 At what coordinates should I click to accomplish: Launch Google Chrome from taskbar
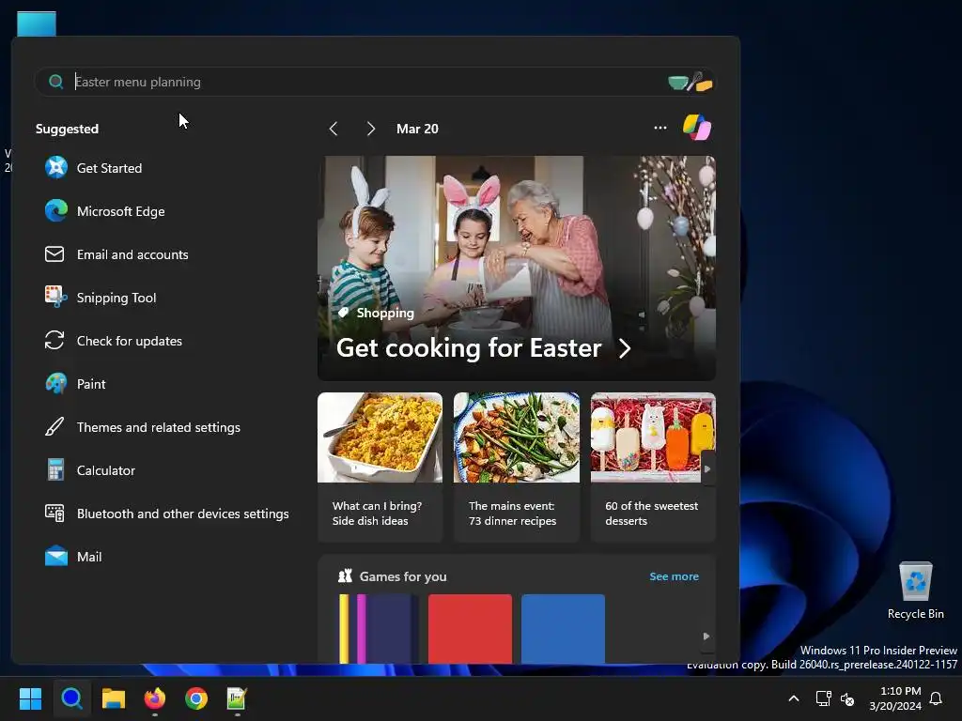click(x=196, y=698)
